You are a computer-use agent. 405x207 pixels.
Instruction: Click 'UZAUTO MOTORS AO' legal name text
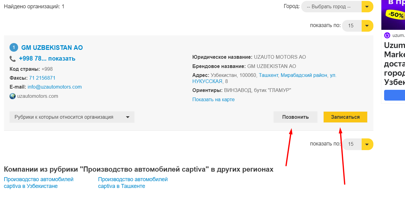[280, 57]
